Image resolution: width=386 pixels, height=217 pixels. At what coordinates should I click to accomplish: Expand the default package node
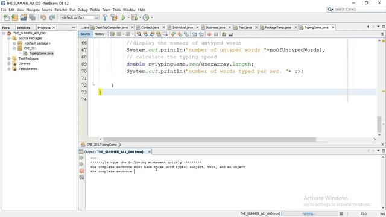tap(14, 43)
